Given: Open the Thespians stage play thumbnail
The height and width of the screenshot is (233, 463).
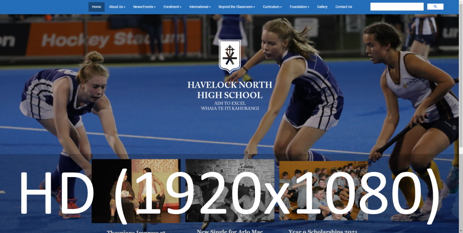Looking at the screenshot, I should coord(136,191).
